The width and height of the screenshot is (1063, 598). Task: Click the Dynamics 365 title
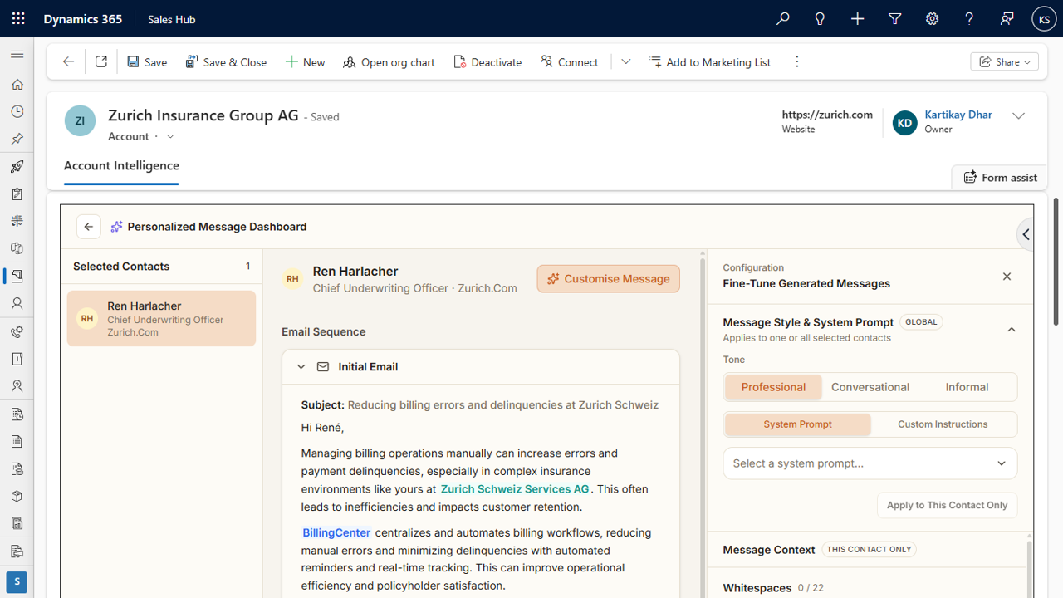pyautogui.click(x=82, y=19)
